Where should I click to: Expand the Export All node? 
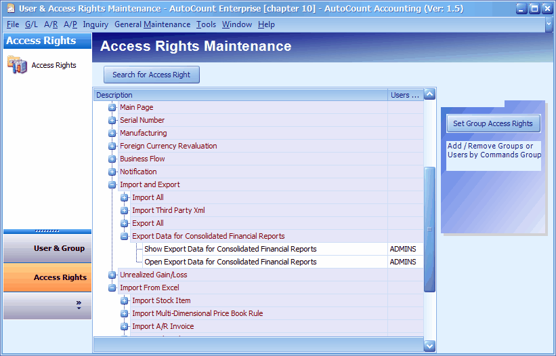[x=125, y=223]
